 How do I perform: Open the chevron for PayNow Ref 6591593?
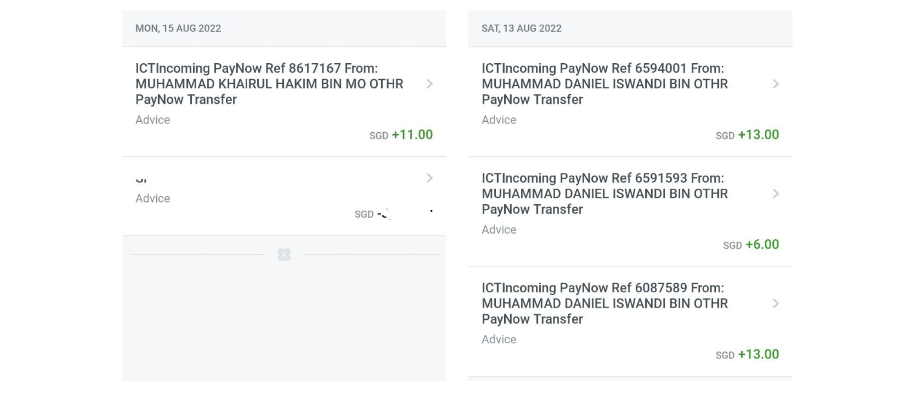coord(776,194)
